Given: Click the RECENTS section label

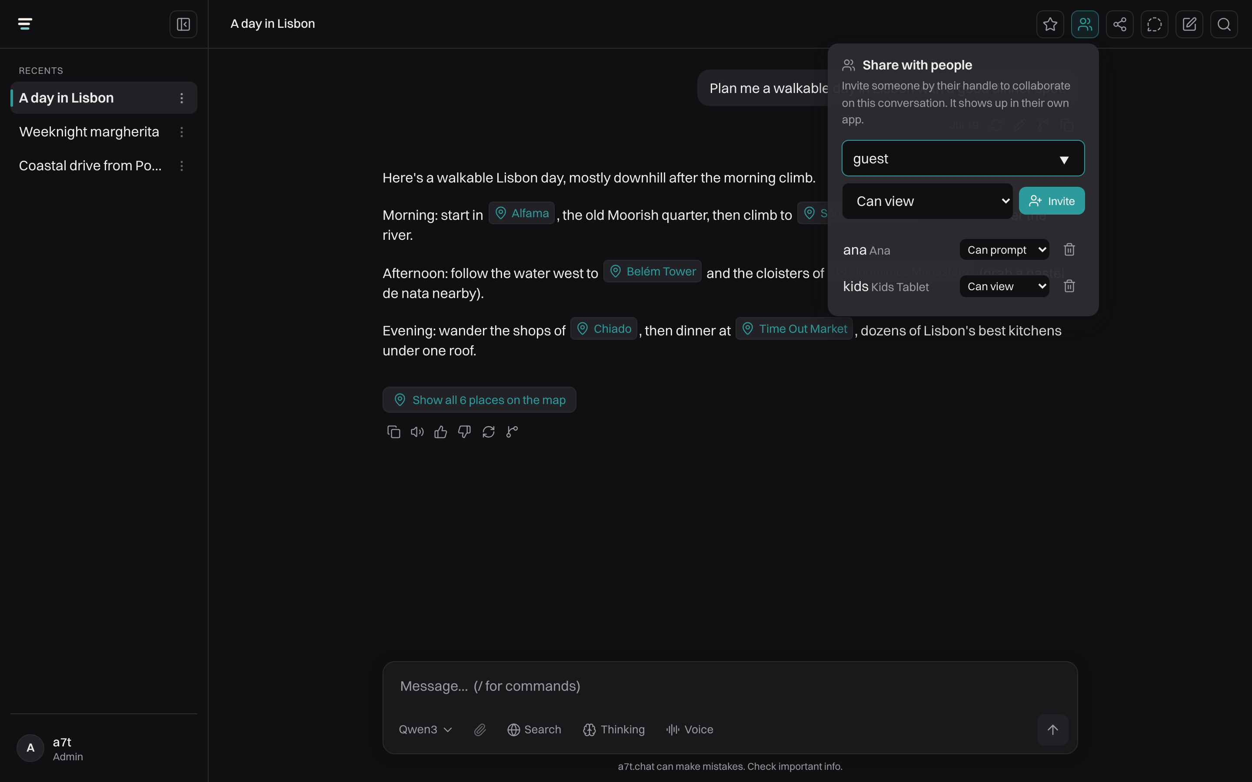Looking at the screenshot, I should pyautogui.click(x=41, y=71).
